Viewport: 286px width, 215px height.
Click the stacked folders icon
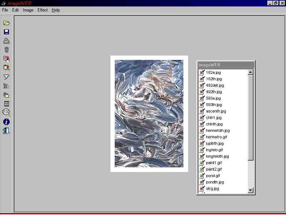pyautogui.click(x=6, y=95)
